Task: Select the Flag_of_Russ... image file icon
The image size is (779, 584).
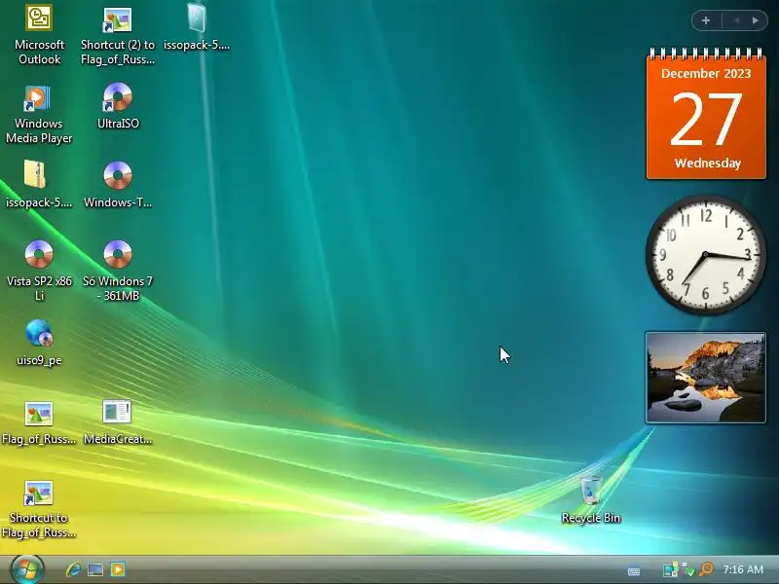Action: [39, 422]
